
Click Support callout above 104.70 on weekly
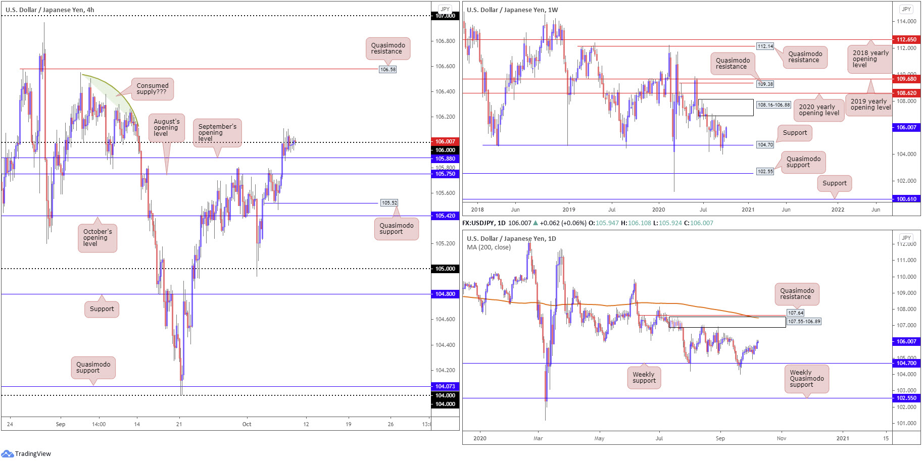pos(795,133)
